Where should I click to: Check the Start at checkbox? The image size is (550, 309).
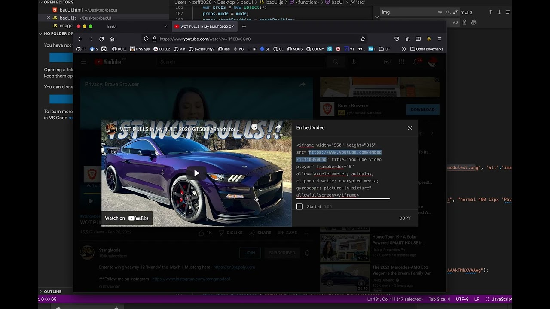[299, 207]
